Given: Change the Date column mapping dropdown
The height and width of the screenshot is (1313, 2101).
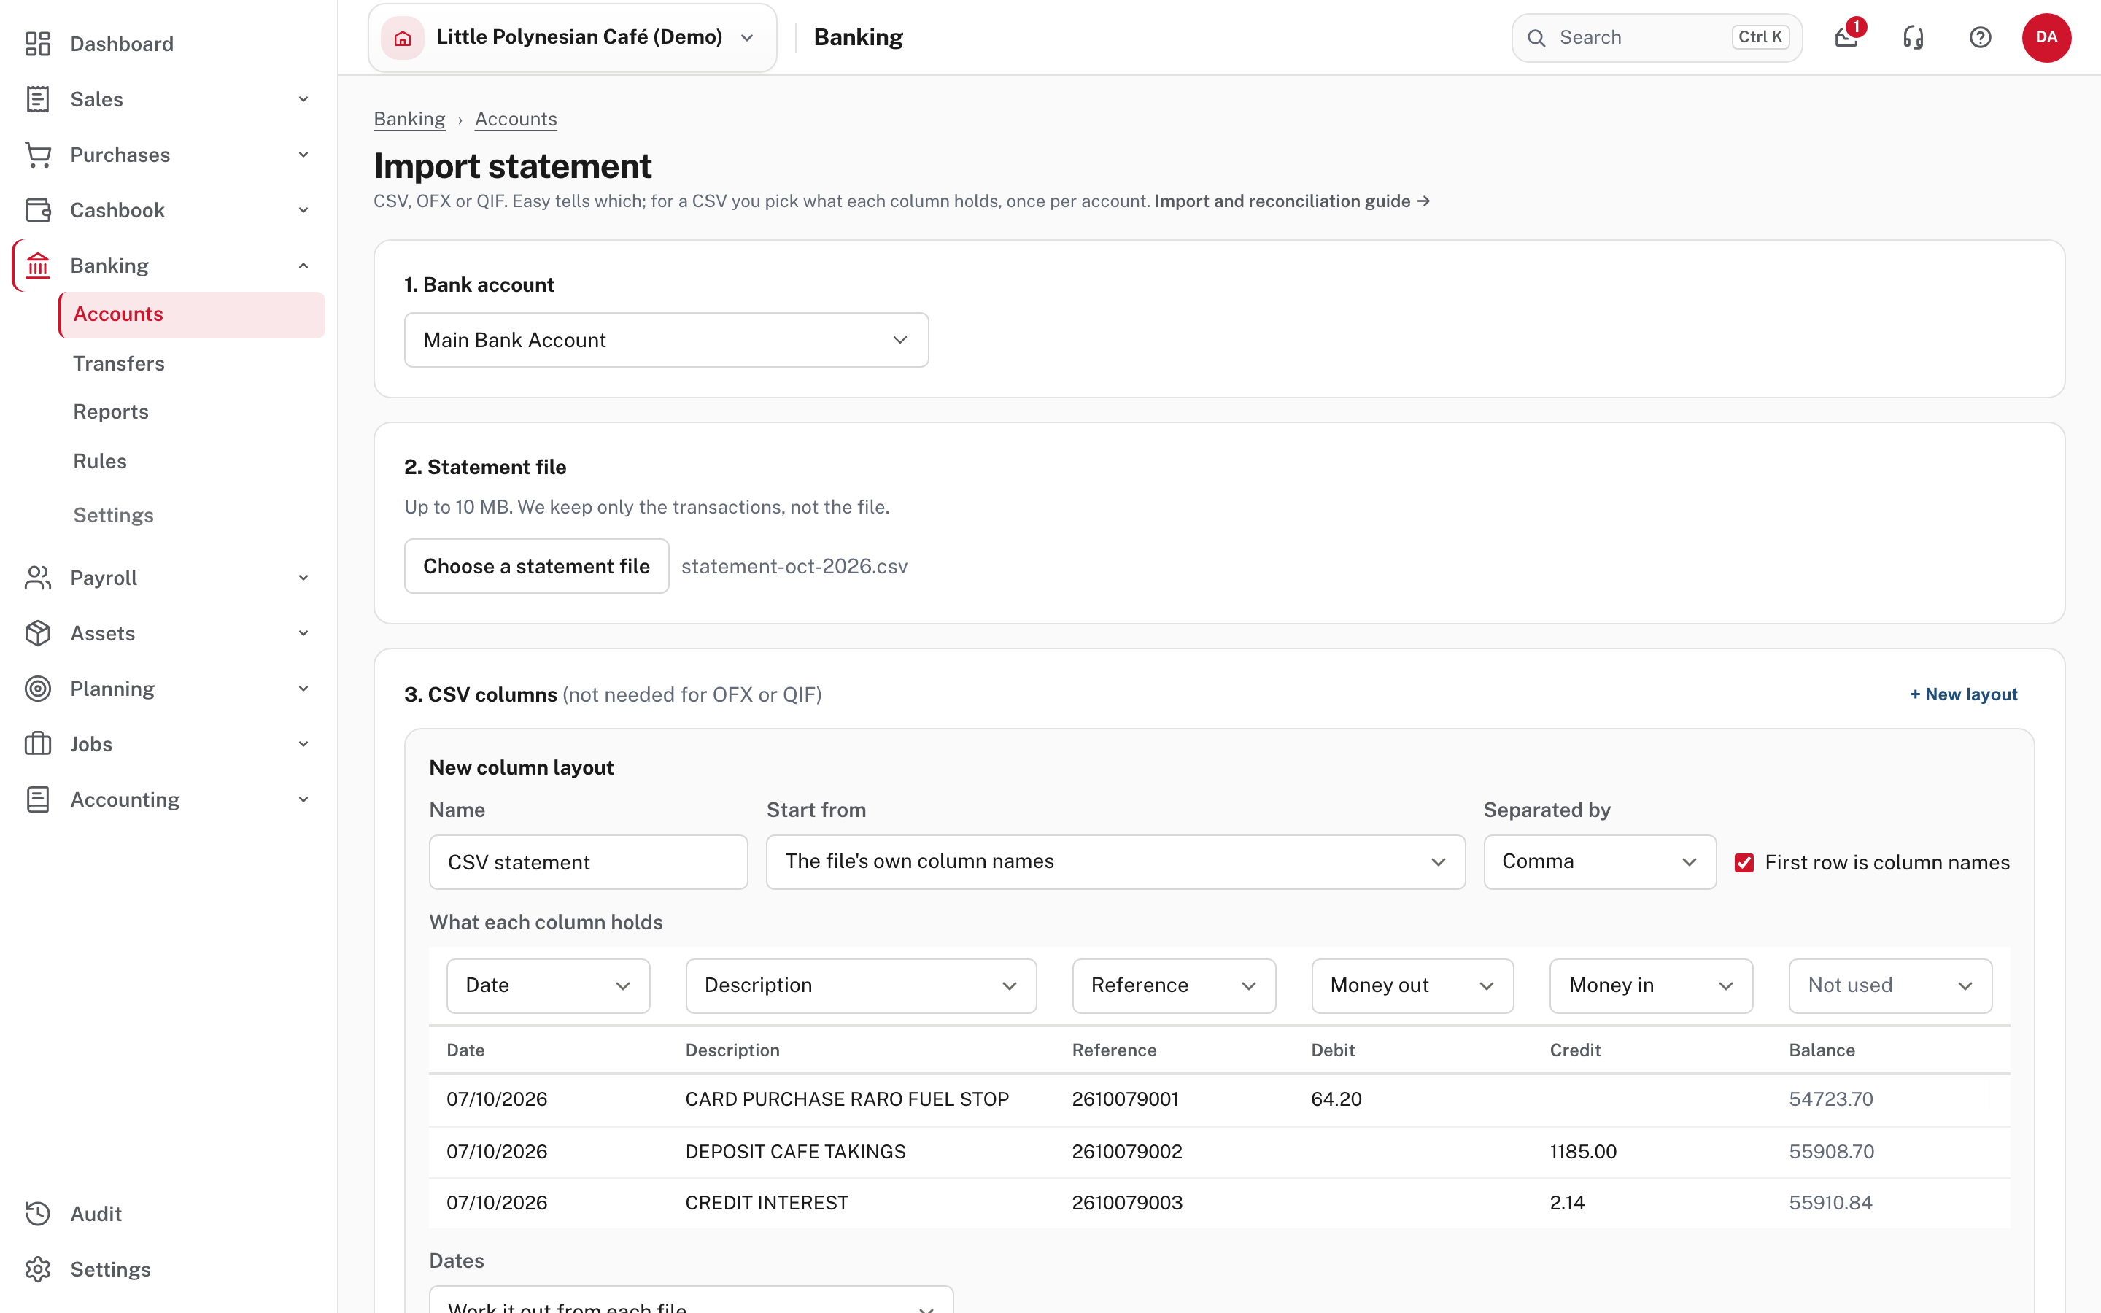Looking at the screenshot, I should point(548,985).
